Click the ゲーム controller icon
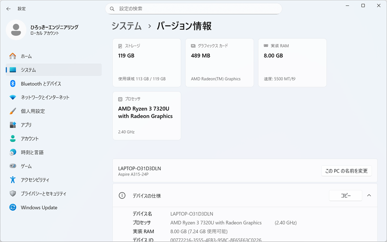The image size is (387, 242). (x=13, y=166)
